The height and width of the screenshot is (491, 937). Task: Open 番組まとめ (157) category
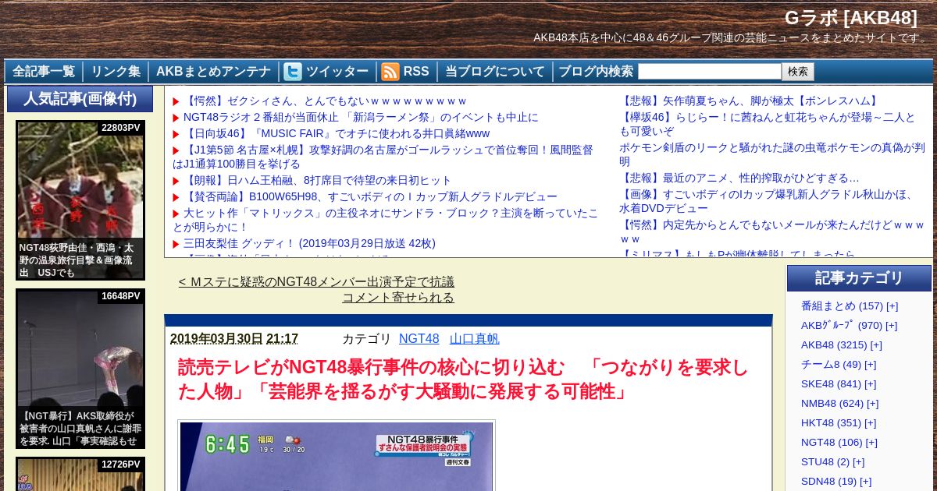[x=842, y=306]
